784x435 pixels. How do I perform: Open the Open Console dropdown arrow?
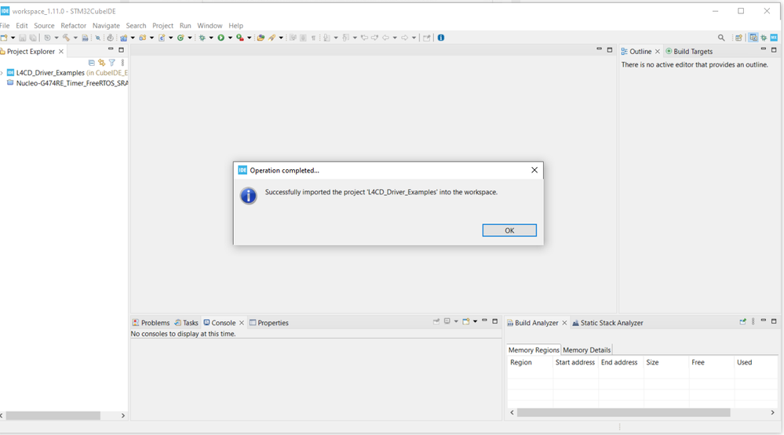click(475, 321)
